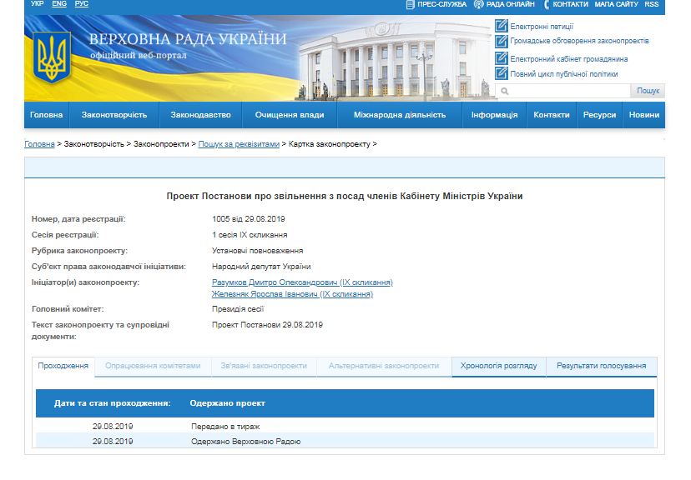Click the site search input field
Viewport: 691px width, 480px height.
click(563, 91)
